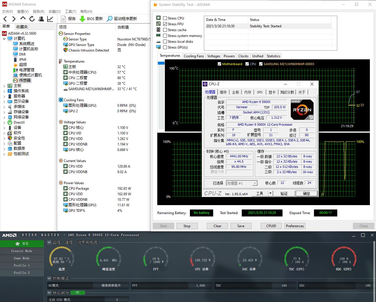376x302 pixels.
Task: Click CPU-Z 确定 OK button
Action: coord(306,193)
